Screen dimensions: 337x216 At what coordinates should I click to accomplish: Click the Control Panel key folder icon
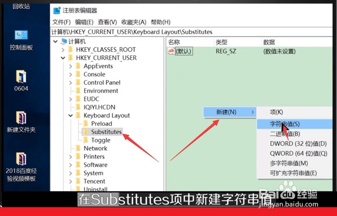click(78, 82)
